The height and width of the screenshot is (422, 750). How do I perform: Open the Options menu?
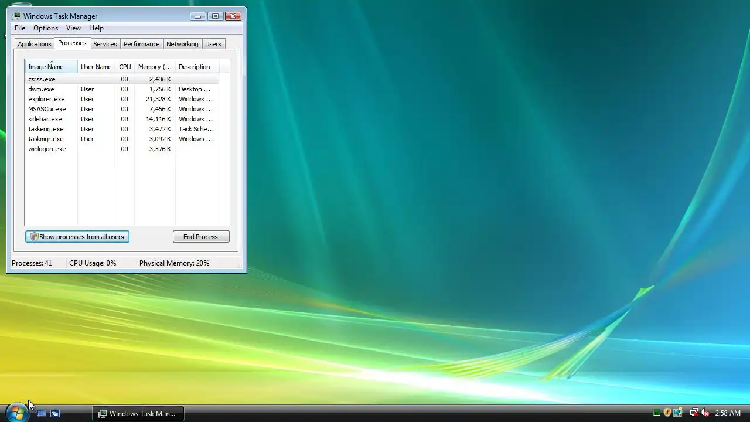coord(46,28)
